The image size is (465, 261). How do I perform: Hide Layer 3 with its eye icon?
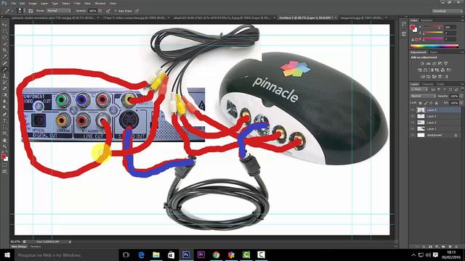tap(413, 116)
